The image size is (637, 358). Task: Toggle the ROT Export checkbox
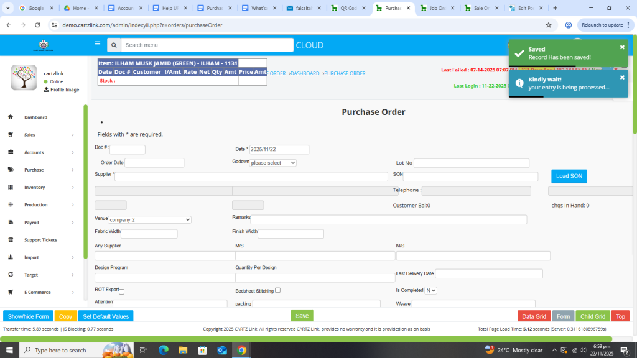(x=121, y=291)
